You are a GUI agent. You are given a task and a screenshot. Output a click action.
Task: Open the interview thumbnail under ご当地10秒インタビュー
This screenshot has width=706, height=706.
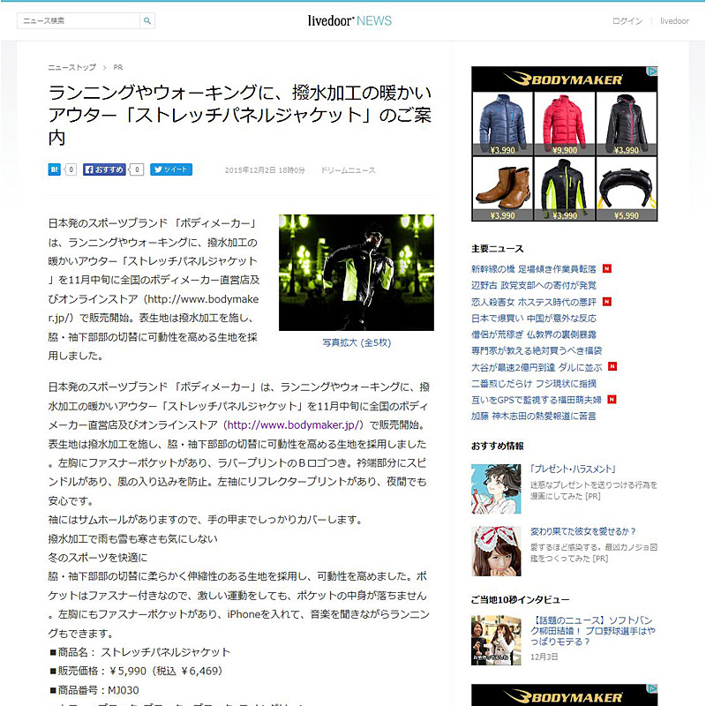496,641
